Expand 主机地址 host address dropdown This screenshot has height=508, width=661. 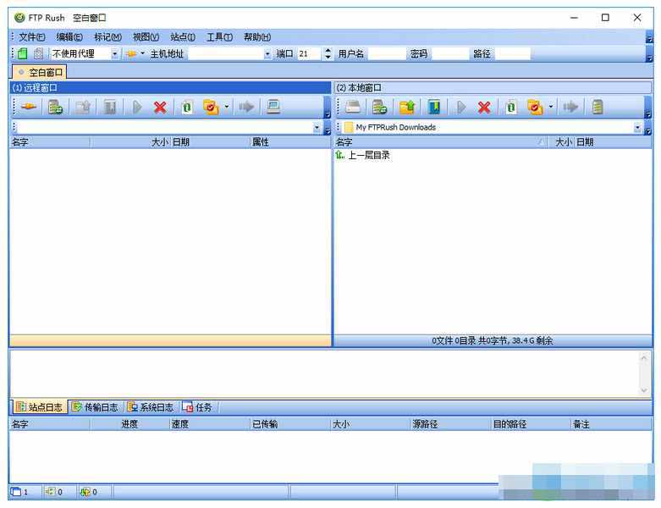tap(267, 54)
